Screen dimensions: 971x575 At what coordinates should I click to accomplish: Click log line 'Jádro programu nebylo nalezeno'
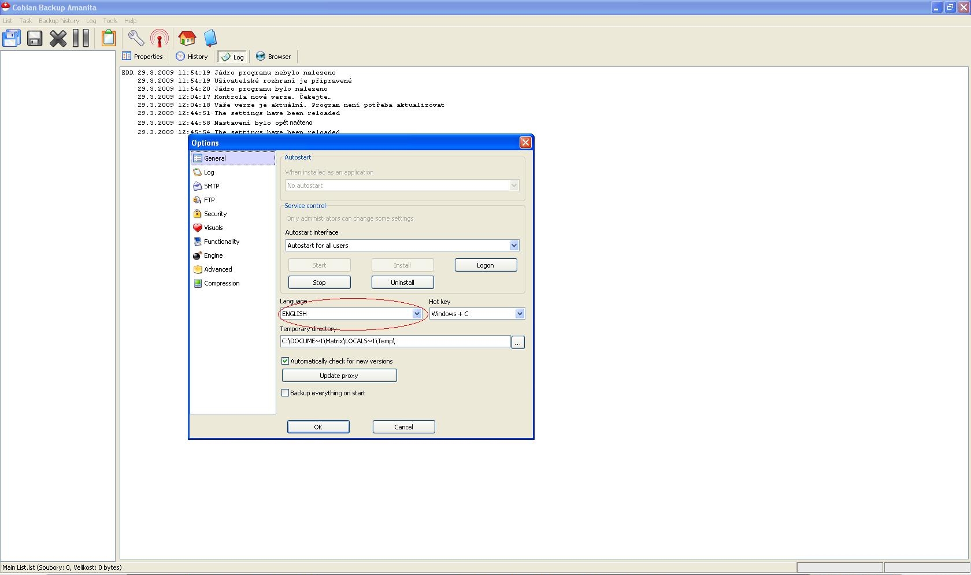[275, 73]
